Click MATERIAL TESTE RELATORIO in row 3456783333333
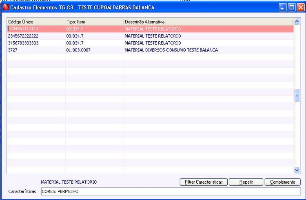This screenshot has height=200, width=306. (x=153, y=43)
